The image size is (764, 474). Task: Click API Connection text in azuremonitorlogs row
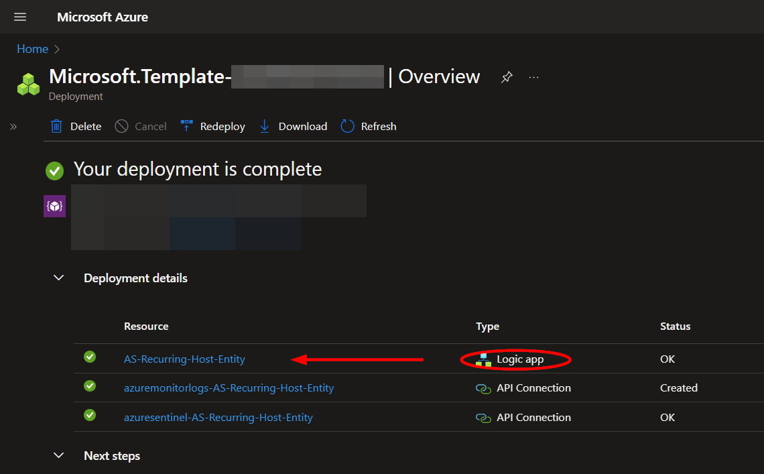[533, 388]
